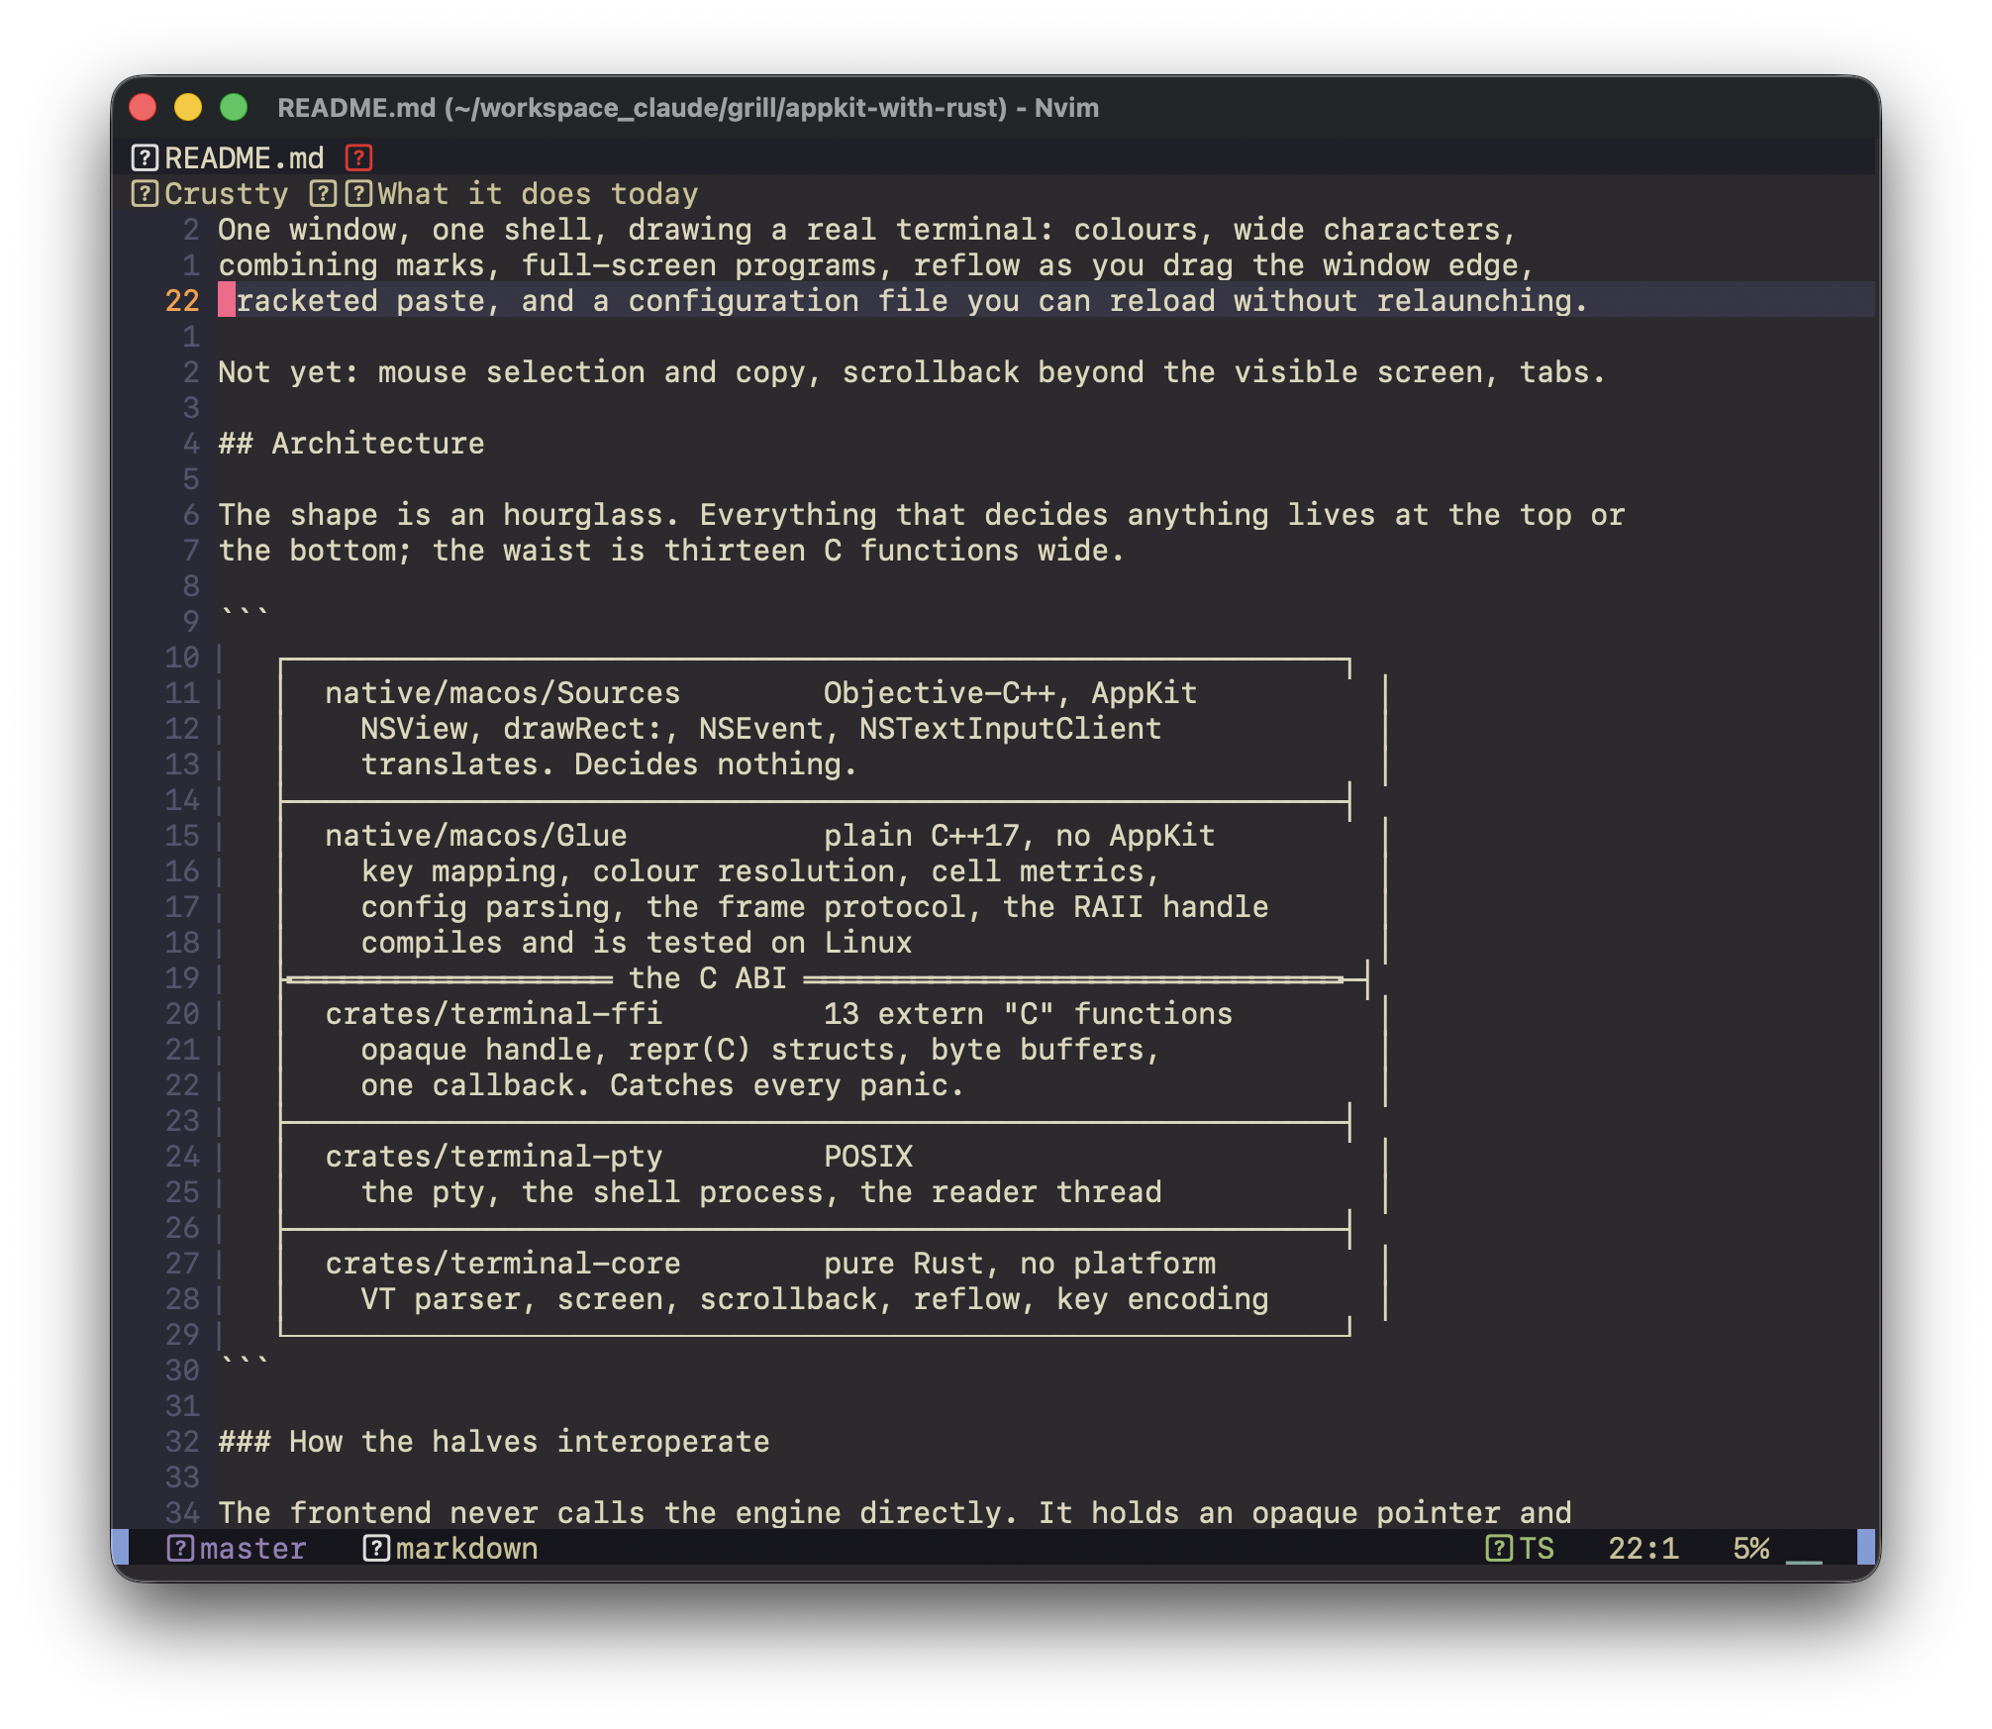Click 'the C ABI' divider label

(x=707, y=977)
